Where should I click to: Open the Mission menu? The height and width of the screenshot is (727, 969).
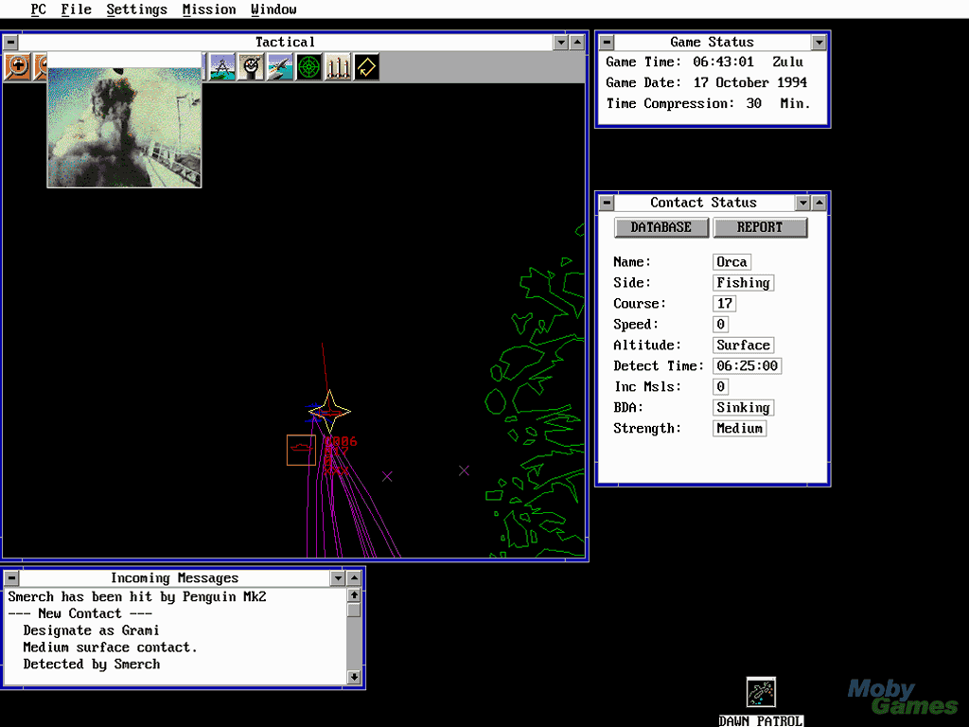209,9
